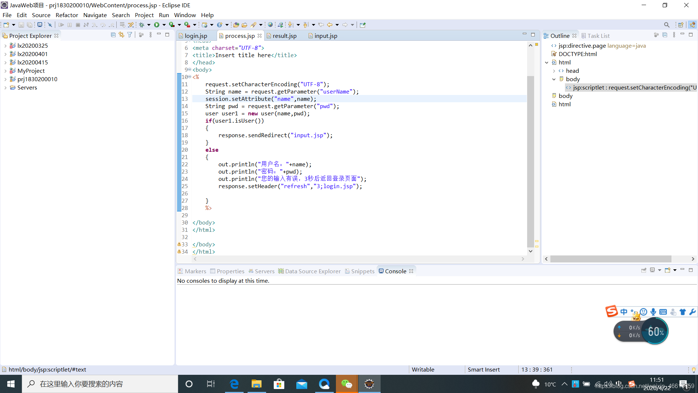
Task: Toggle code folding at line 10 scriptlet
Action: pyautogui.click(x=189, y=77)
